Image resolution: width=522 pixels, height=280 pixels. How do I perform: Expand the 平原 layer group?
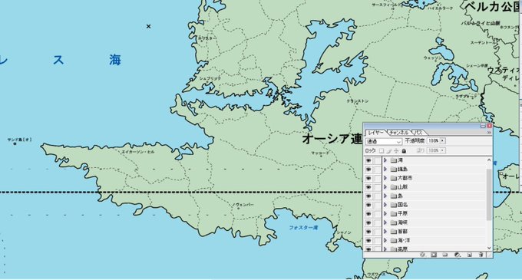point(385,214)
